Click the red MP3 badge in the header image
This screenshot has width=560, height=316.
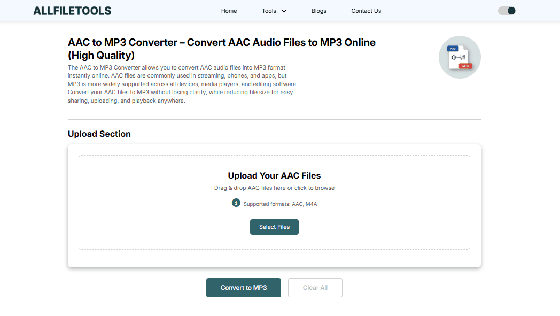coord(465,66)
